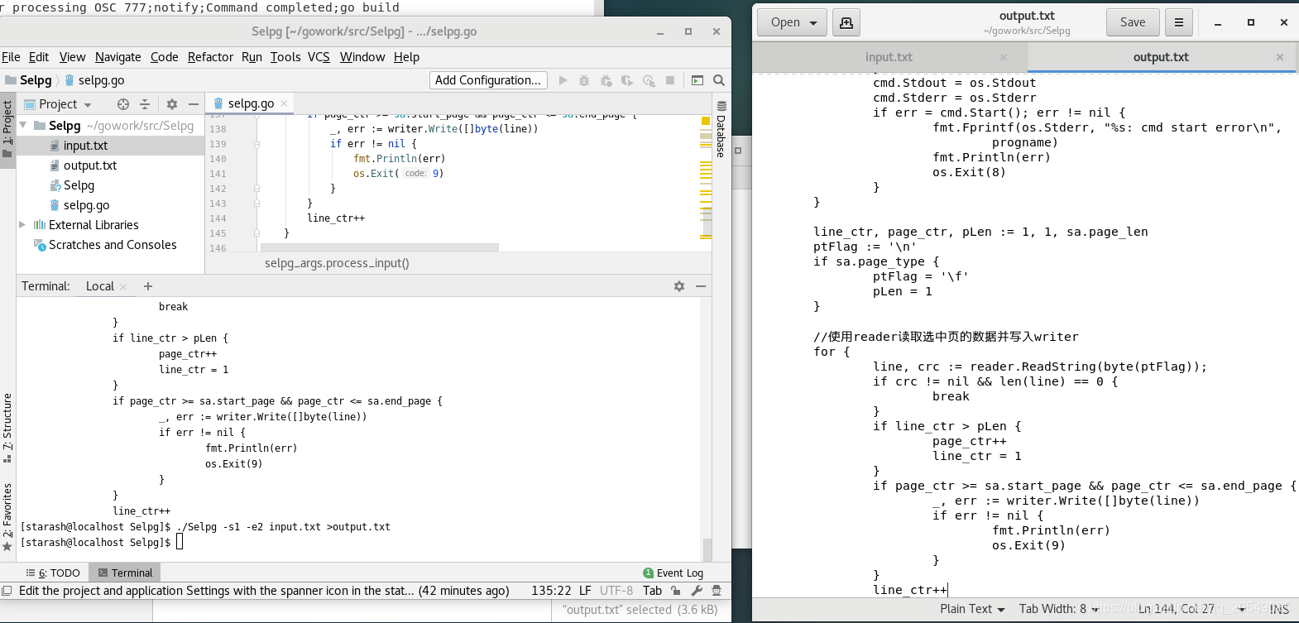
Task: Open Project Structure icon in GoLand toolbar
Action: [697, 80]
